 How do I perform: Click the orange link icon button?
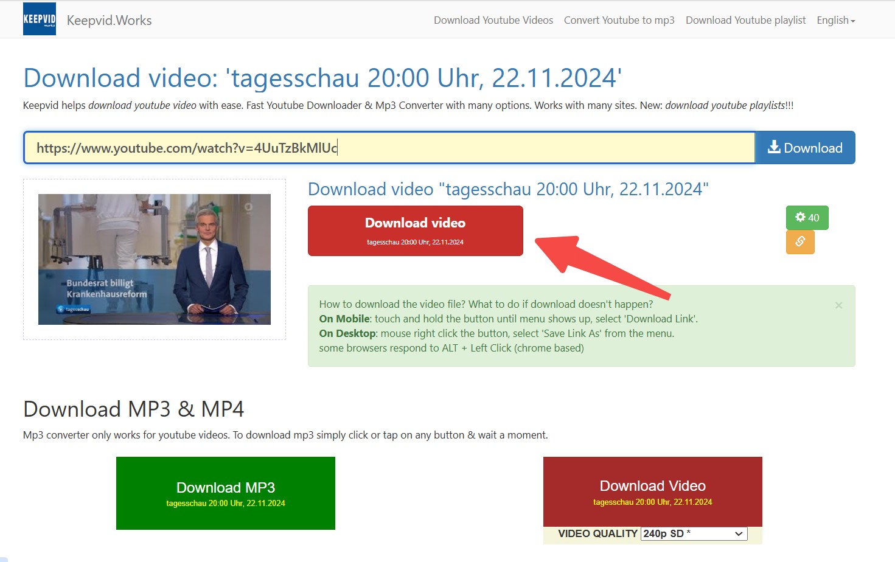[x=800, y=241]
